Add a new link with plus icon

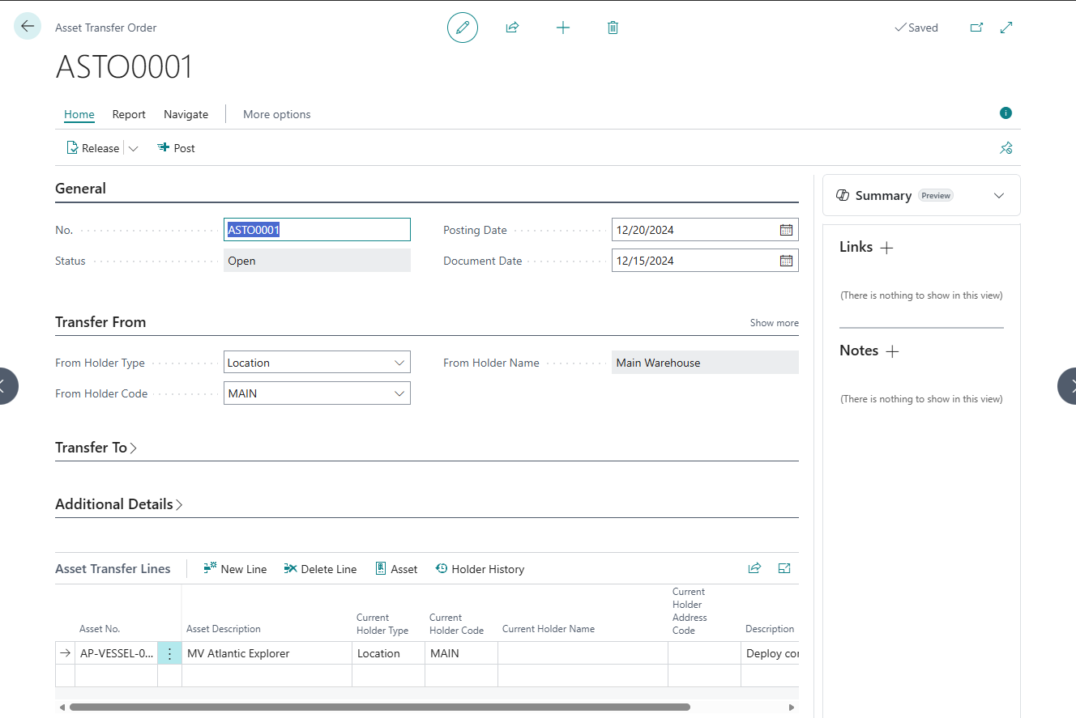coord(886,248)
